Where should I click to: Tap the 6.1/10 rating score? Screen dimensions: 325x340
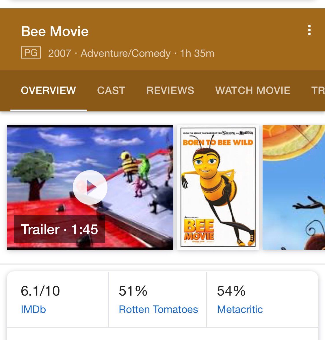coord(40,291)
